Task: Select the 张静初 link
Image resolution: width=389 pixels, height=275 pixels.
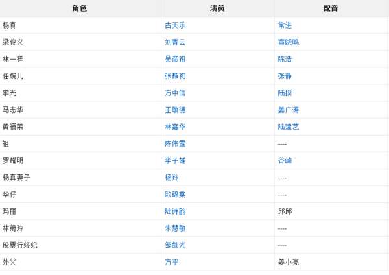Action: (175, 76)
